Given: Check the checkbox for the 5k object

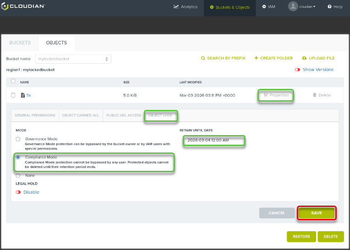Looking at the screenshot, I should pyautogui.click(x=13, y=95).
